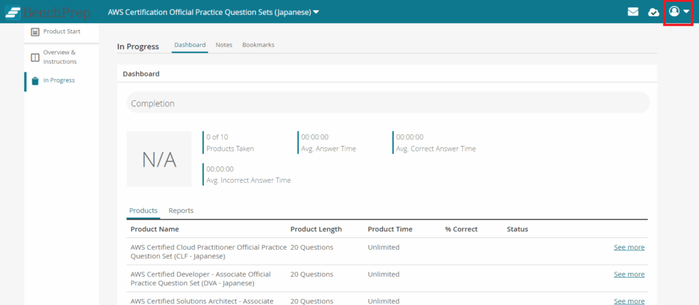This screenshot has width=699, height=305.
Task: Open the user profile avatar icon
Action: (x=674, y=12)
